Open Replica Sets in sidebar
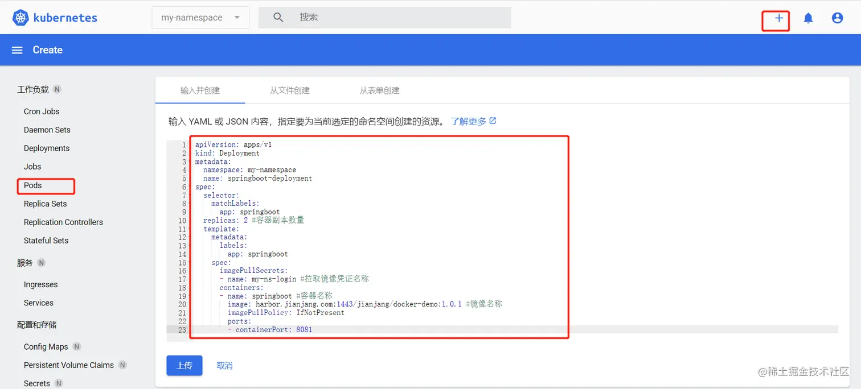 pos(46,204)
